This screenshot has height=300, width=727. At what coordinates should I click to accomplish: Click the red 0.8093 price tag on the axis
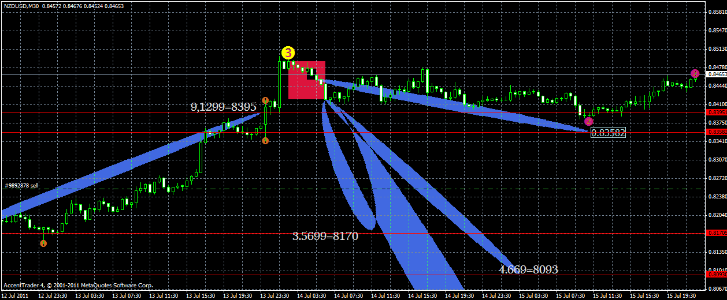click(716, 275)
